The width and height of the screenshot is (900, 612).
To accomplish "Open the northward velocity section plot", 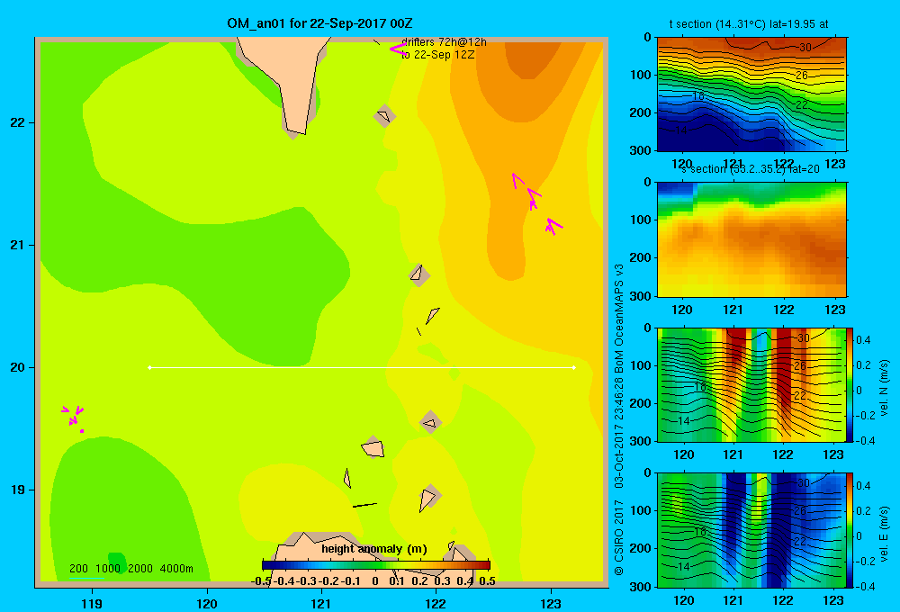I will tap(751, 384).
